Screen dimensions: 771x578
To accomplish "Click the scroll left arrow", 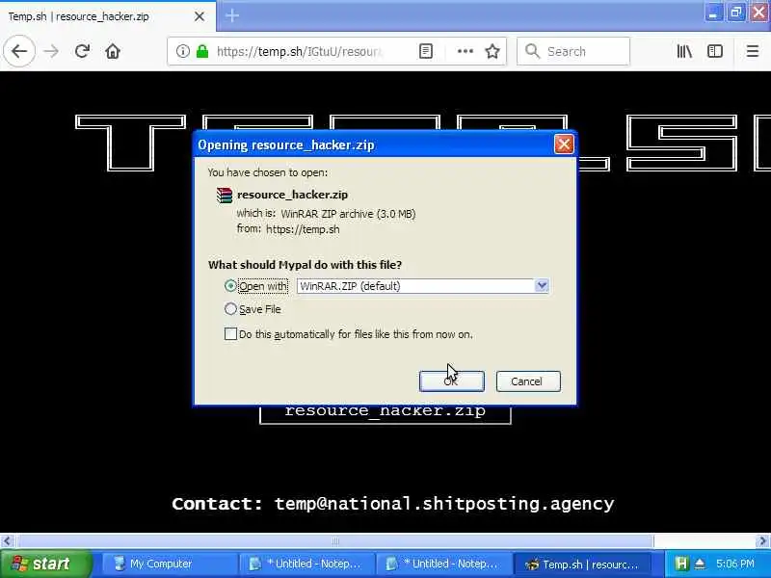I will pyautogui.click(x=7, y=541).
